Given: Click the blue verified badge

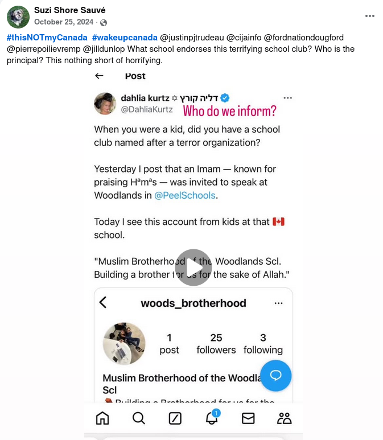Looking at the screenshot, I should pos(225,98).
